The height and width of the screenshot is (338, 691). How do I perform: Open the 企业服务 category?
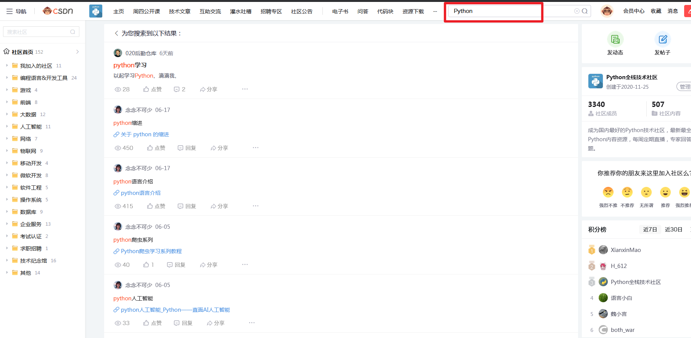coord(31,224)
